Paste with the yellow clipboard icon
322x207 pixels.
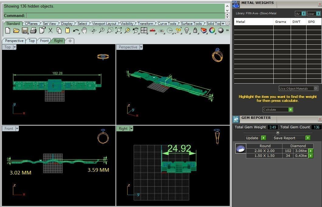(x=68, y=31)
